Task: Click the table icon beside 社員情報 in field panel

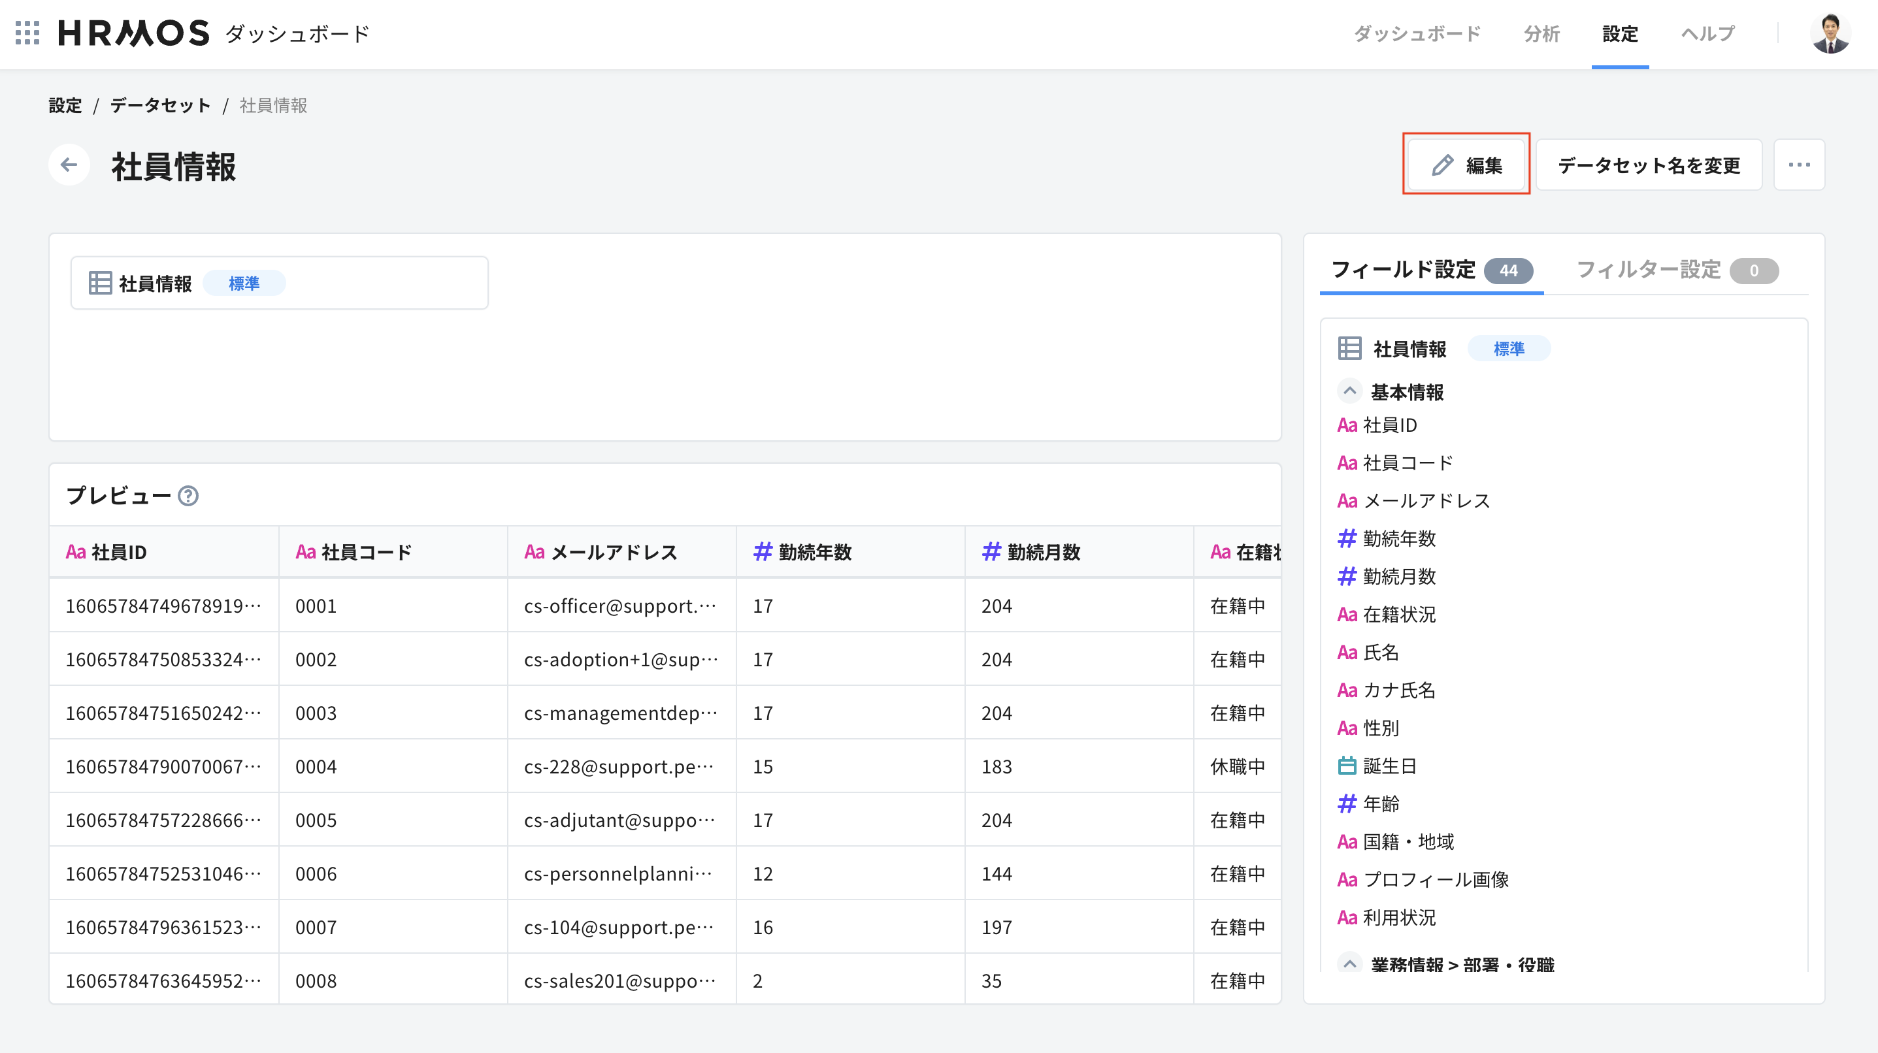Action: point(1350,348)
